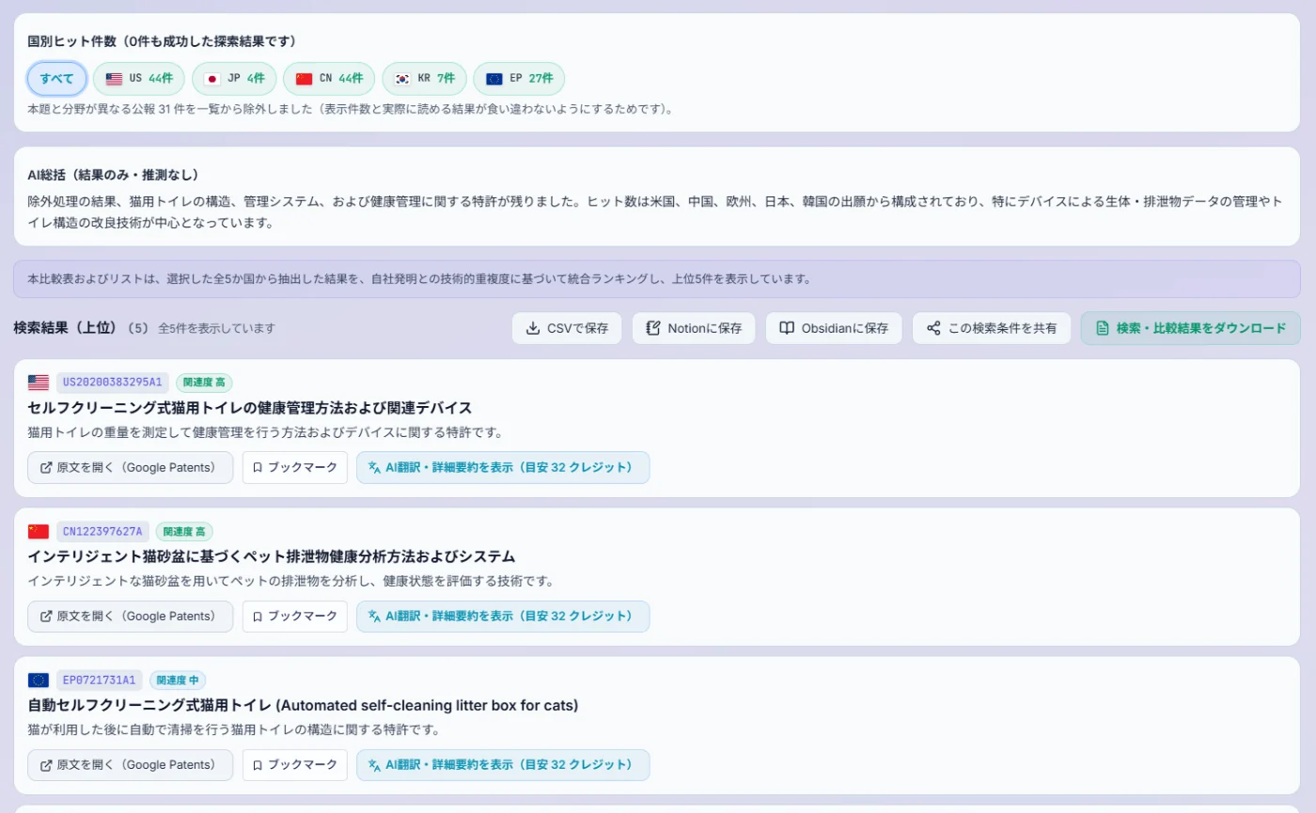Viewport: 1316px width, 813px height.
Task: Click 検索・比較結果をダウンロード button
Action: [x=1191, y=328]
